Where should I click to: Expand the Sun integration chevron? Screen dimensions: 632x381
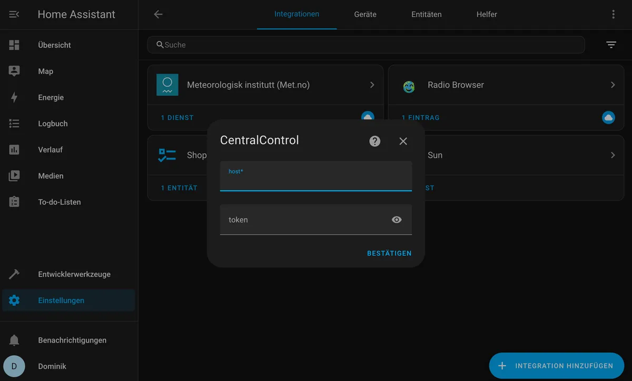click(x=613, y=155)
